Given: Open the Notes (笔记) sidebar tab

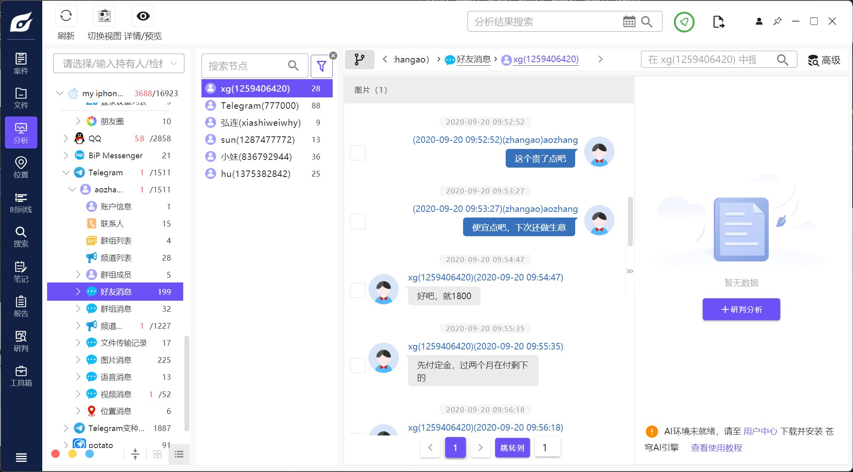Looking at the screenshot, I should [x=21, y=272].
